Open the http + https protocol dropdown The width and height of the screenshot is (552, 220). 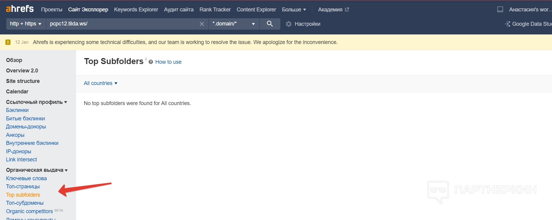pos(26,24)
